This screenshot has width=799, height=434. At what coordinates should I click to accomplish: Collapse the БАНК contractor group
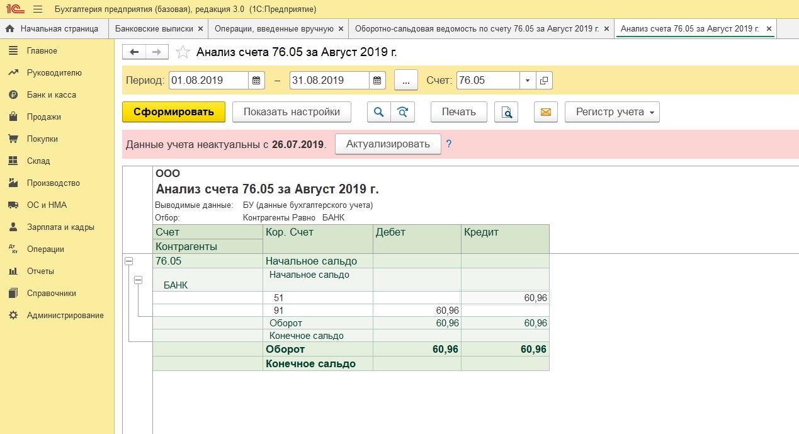138,280
